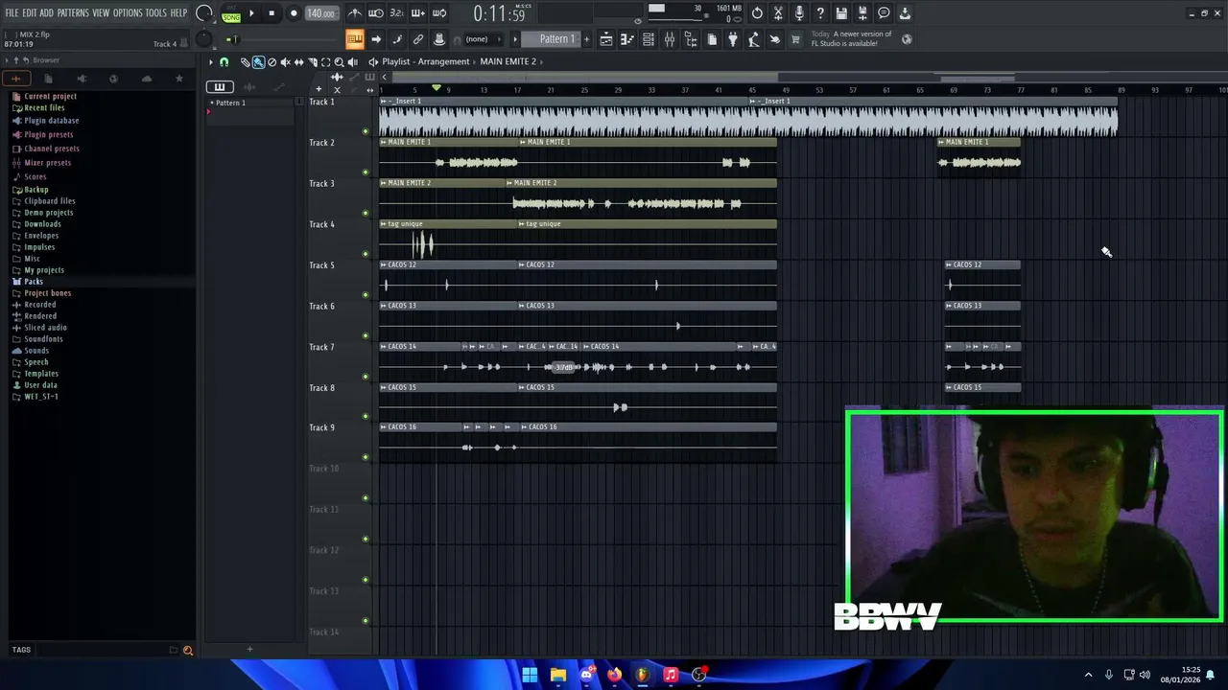Screen dimensions: 1228x690
Task: Open the plugin picker plug icon
Action: click(x=733, y=39)
